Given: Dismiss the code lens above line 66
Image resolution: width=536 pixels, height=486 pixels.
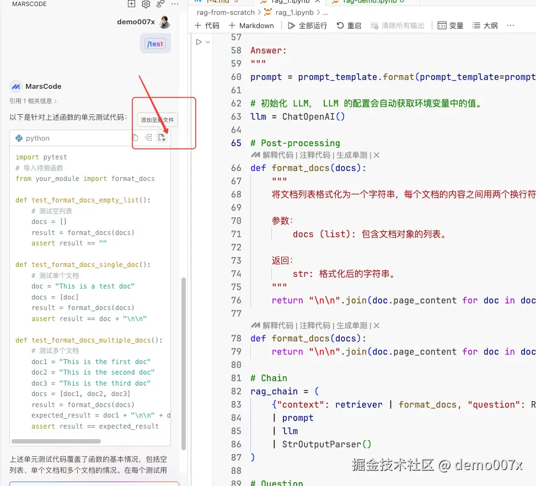Looking at the screenshot, I should click(377, 155).
